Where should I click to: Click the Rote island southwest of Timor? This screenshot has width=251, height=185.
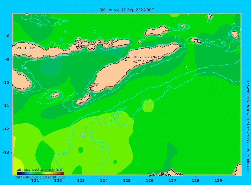84,99
